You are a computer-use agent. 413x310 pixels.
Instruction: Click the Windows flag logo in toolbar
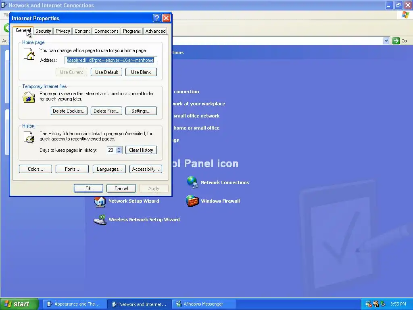pos(405,15)
